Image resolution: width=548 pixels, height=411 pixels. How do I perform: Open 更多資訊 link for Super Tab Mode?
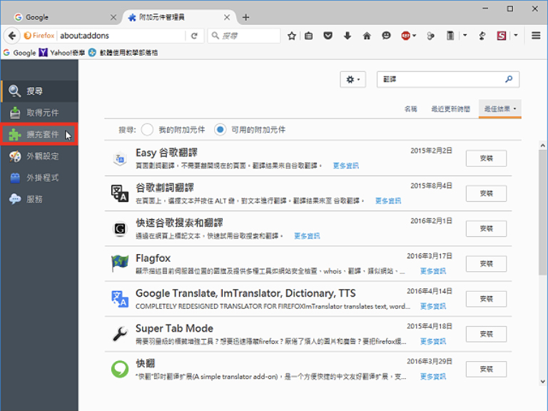pos(432,341)
